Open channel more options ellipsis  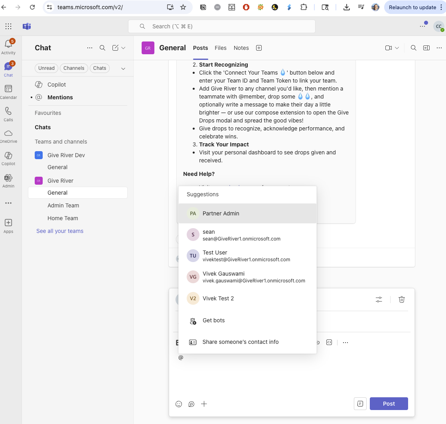tap(439, 48)
